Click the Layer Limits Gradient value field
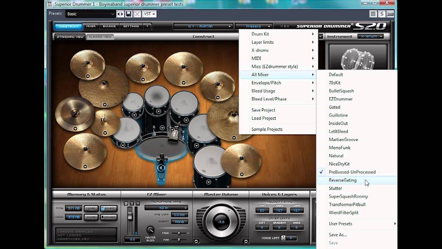This screenshot has height=249, width=442. [x=279, y=227]
